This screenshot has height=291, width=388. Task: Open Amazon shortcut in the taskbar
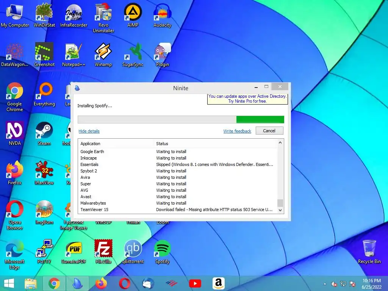(x=219, y=283)
